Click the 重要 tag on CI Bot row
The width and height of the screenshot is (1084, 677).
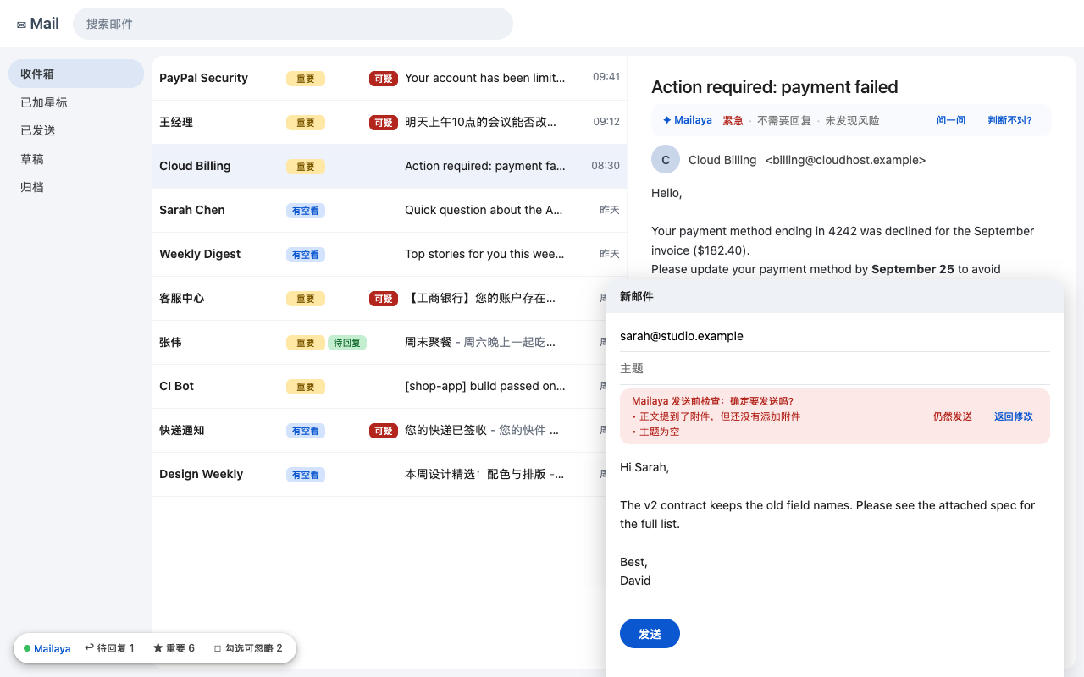306,387
